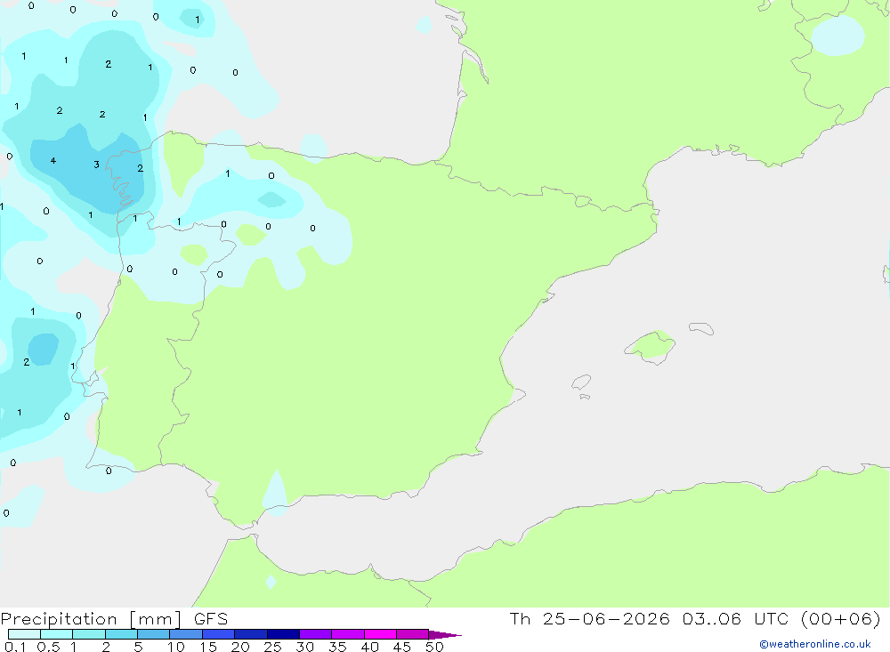Click the '(00+06)' forecast run text
The height and width of the screenshot is (652, 890).
pyautogui.click(x=841, y=619)
